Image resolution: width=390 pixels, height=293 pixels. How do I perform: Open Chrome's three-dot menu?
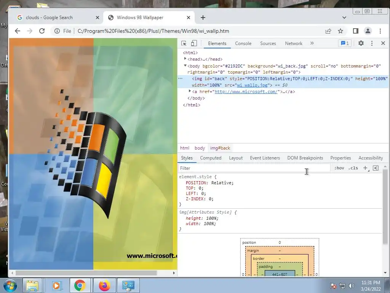[x=380, y=31]
